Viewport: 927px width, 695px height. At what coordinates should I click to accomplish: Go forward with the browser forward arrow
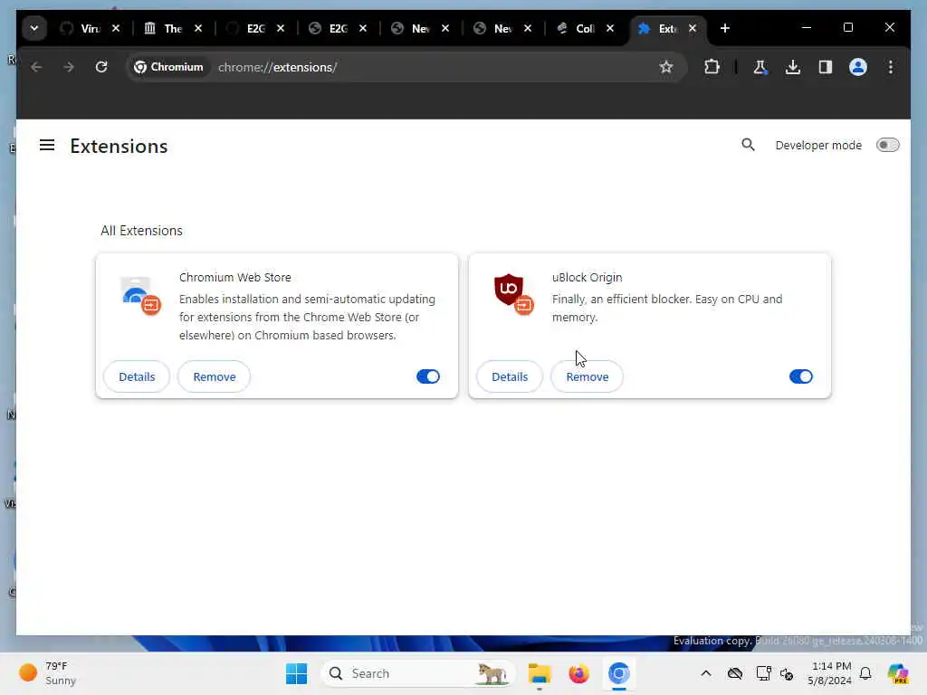click(69, 67)
